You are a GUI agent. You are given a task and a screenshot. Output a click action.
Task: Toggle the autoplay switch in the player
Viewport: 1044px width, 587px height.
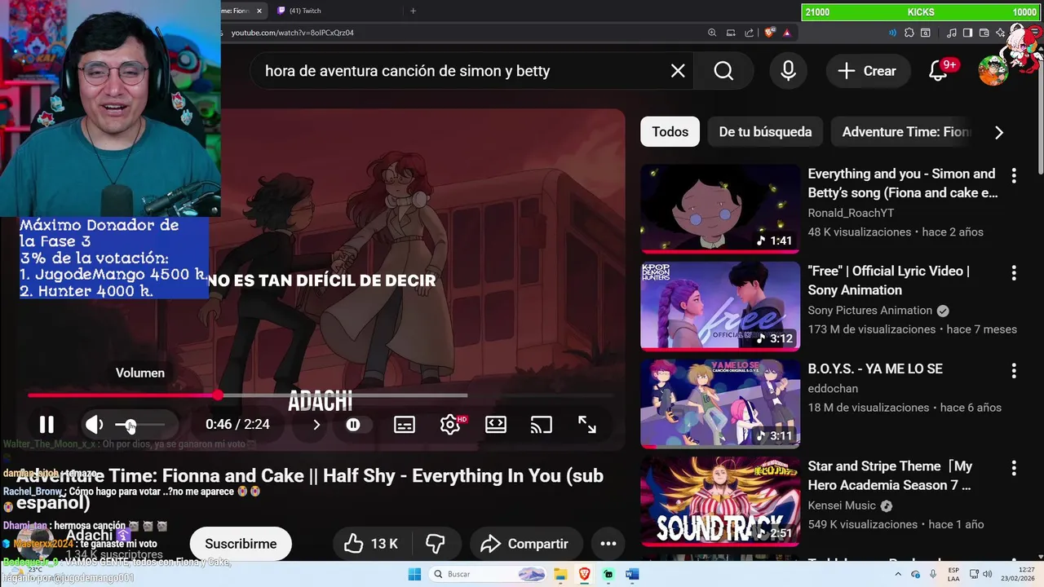click(x=352, y=425)
